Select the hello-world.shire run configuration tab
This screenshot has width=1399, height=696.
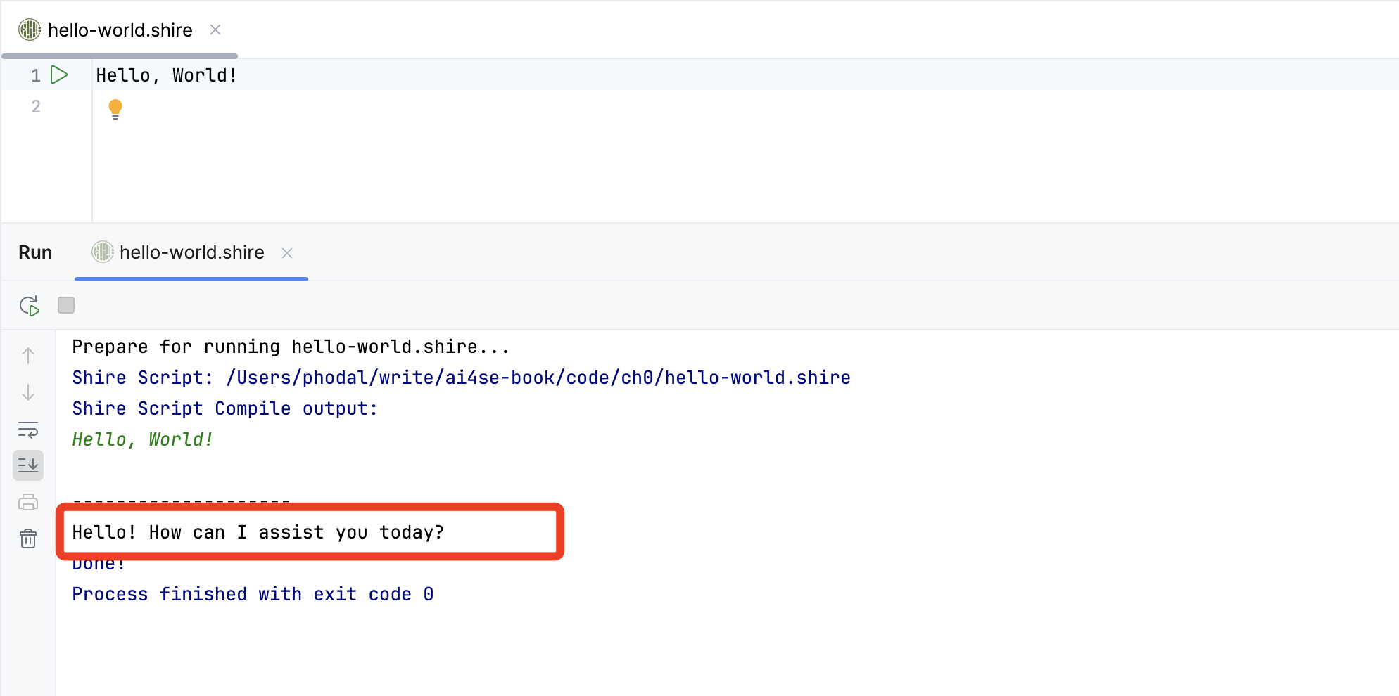(191, 252)
